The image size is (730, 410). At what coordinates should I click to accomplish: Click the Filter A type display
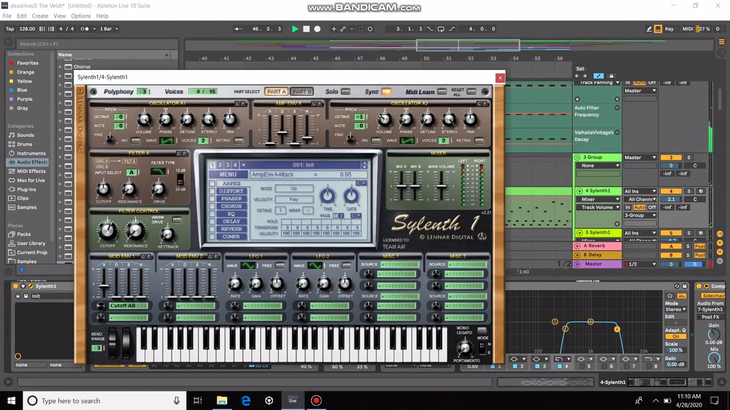pyautogui.click(x=158, y=171)
